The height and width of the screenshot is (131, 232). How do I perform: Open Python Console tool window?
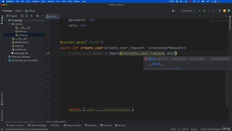coord(72,126)
